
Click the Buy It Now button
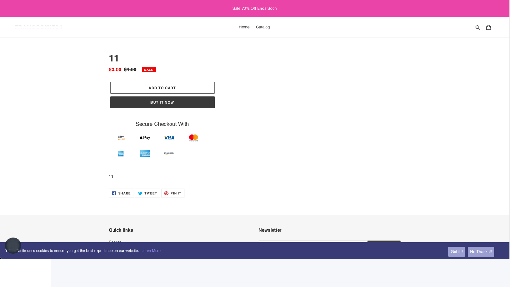162,102
